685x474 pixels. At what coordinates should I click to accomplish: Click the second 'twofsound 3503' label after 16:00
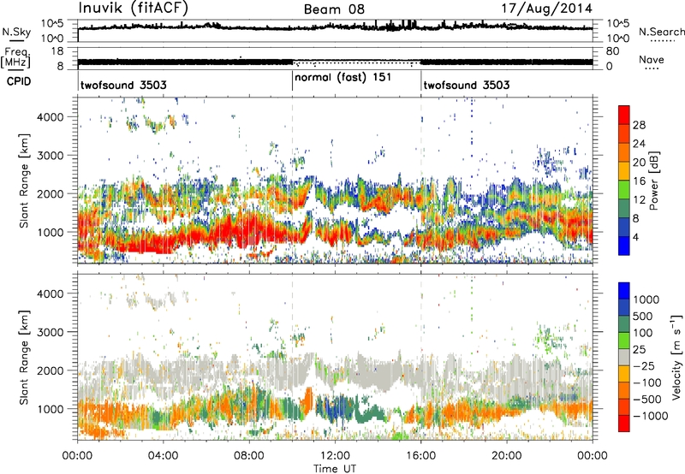click(x=466, y=85)
